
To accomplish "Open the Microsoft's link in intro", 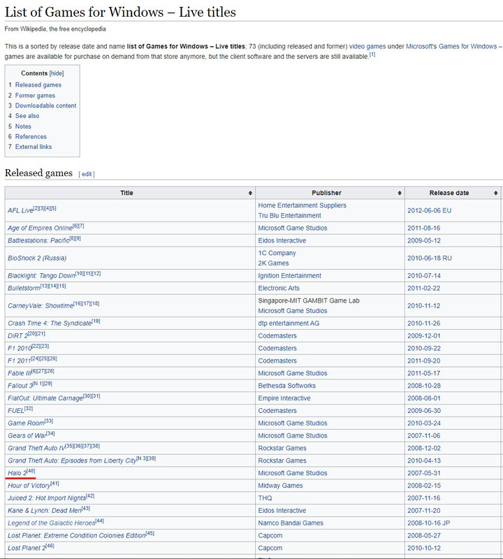I will pos(421,46).
